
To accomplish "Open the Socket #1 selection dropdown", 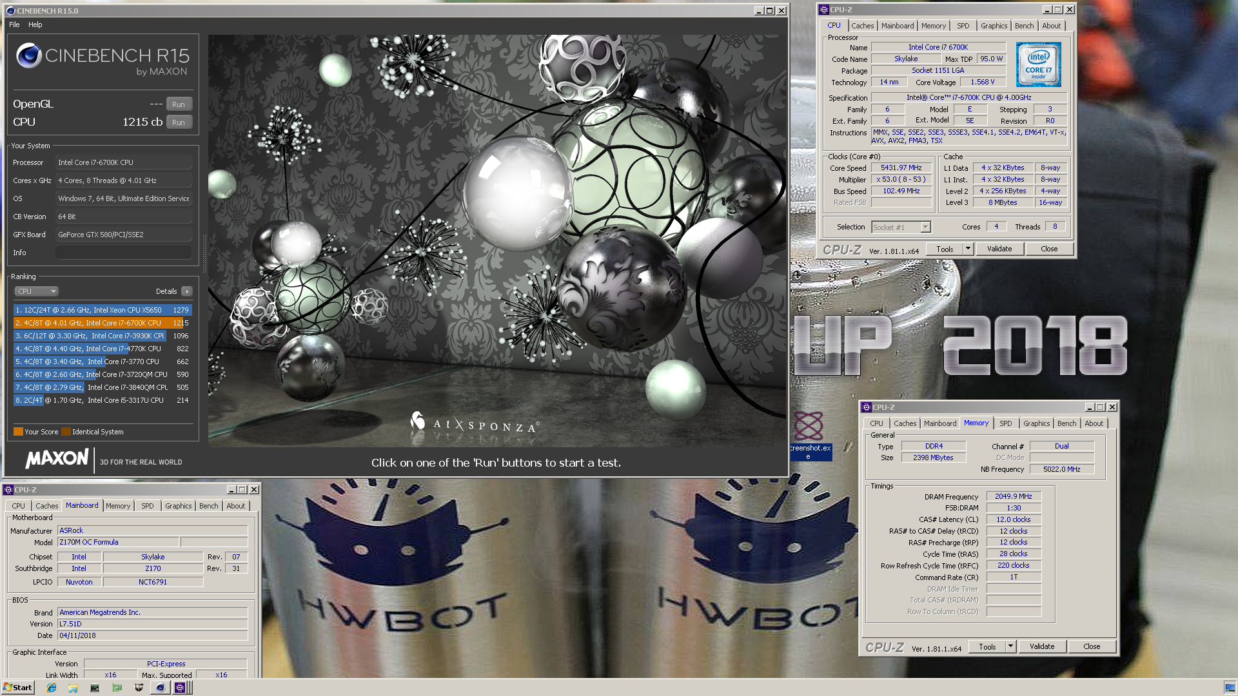I will pyautogui.click(x=901, y=227).
